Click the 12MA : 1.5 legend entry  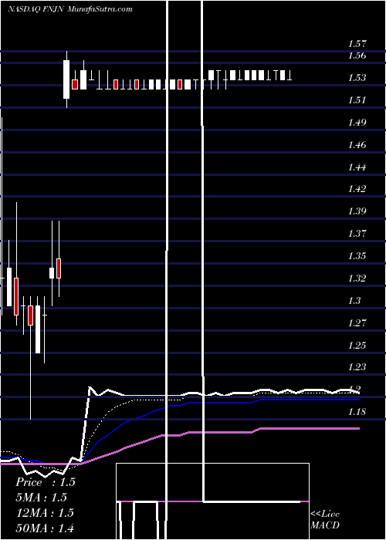point(45,513)
